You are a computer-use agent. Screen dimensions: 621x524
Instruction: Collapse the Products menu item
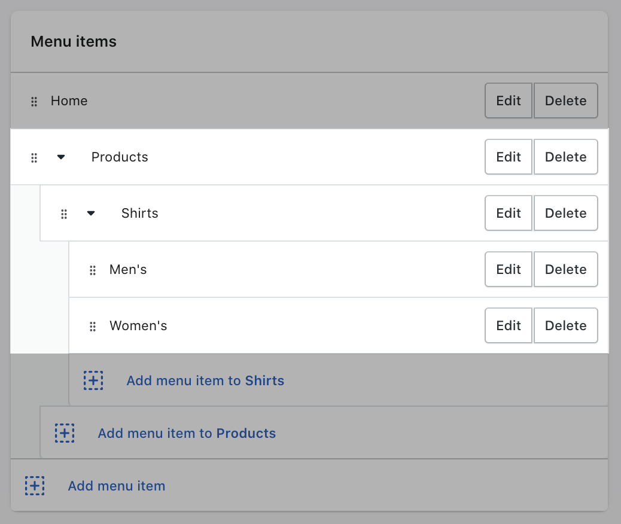click(x=61, y=157)
